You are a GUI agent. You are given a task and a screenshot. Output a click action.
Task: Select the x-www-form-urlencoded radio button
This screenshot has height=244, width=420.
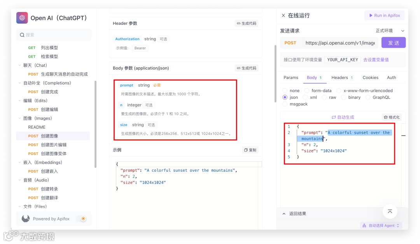click(339, 91)
